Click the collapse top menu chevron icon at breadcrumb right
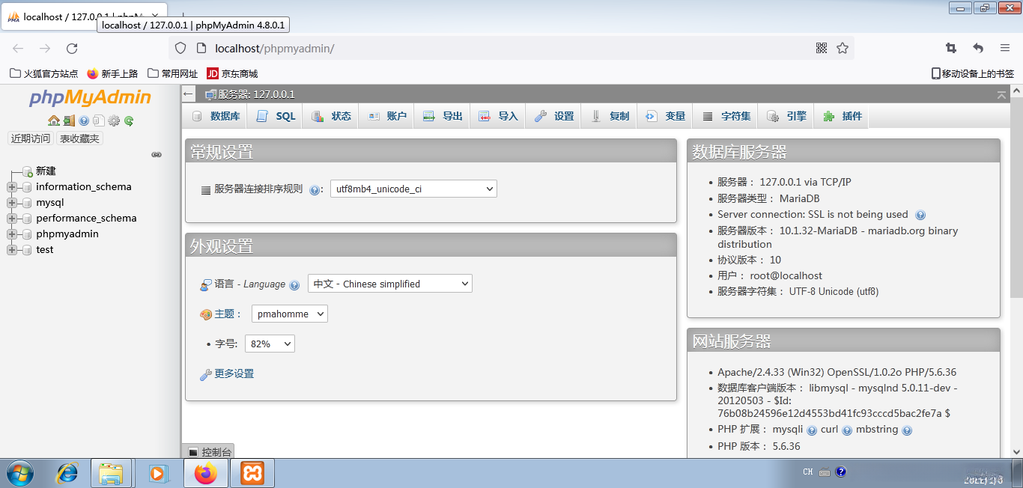The height and width of the screenshot is (488, 1023). [x=1001, y=95]
